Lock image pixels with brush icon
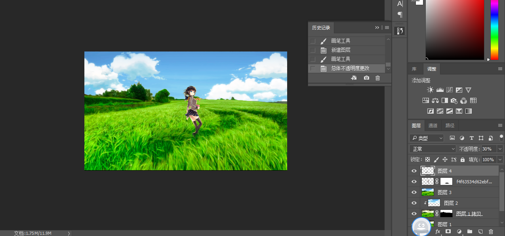The width and height of the screenshot is (505, 236). coord(436,160)
